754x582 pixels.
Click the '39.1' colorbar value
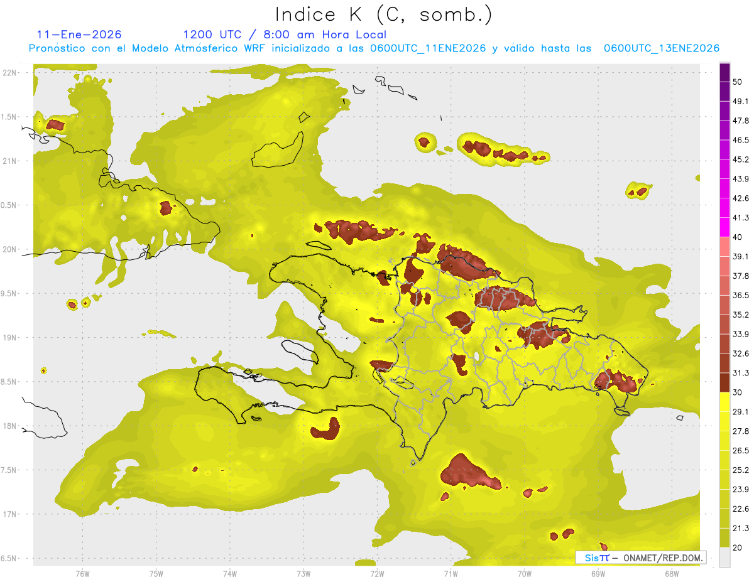[741, 256]
